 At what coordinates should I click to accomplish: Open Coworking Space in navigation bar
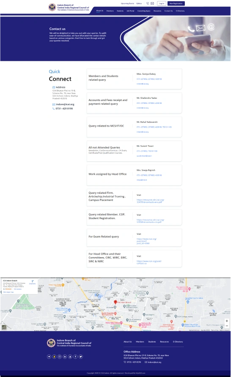(144, 11)
